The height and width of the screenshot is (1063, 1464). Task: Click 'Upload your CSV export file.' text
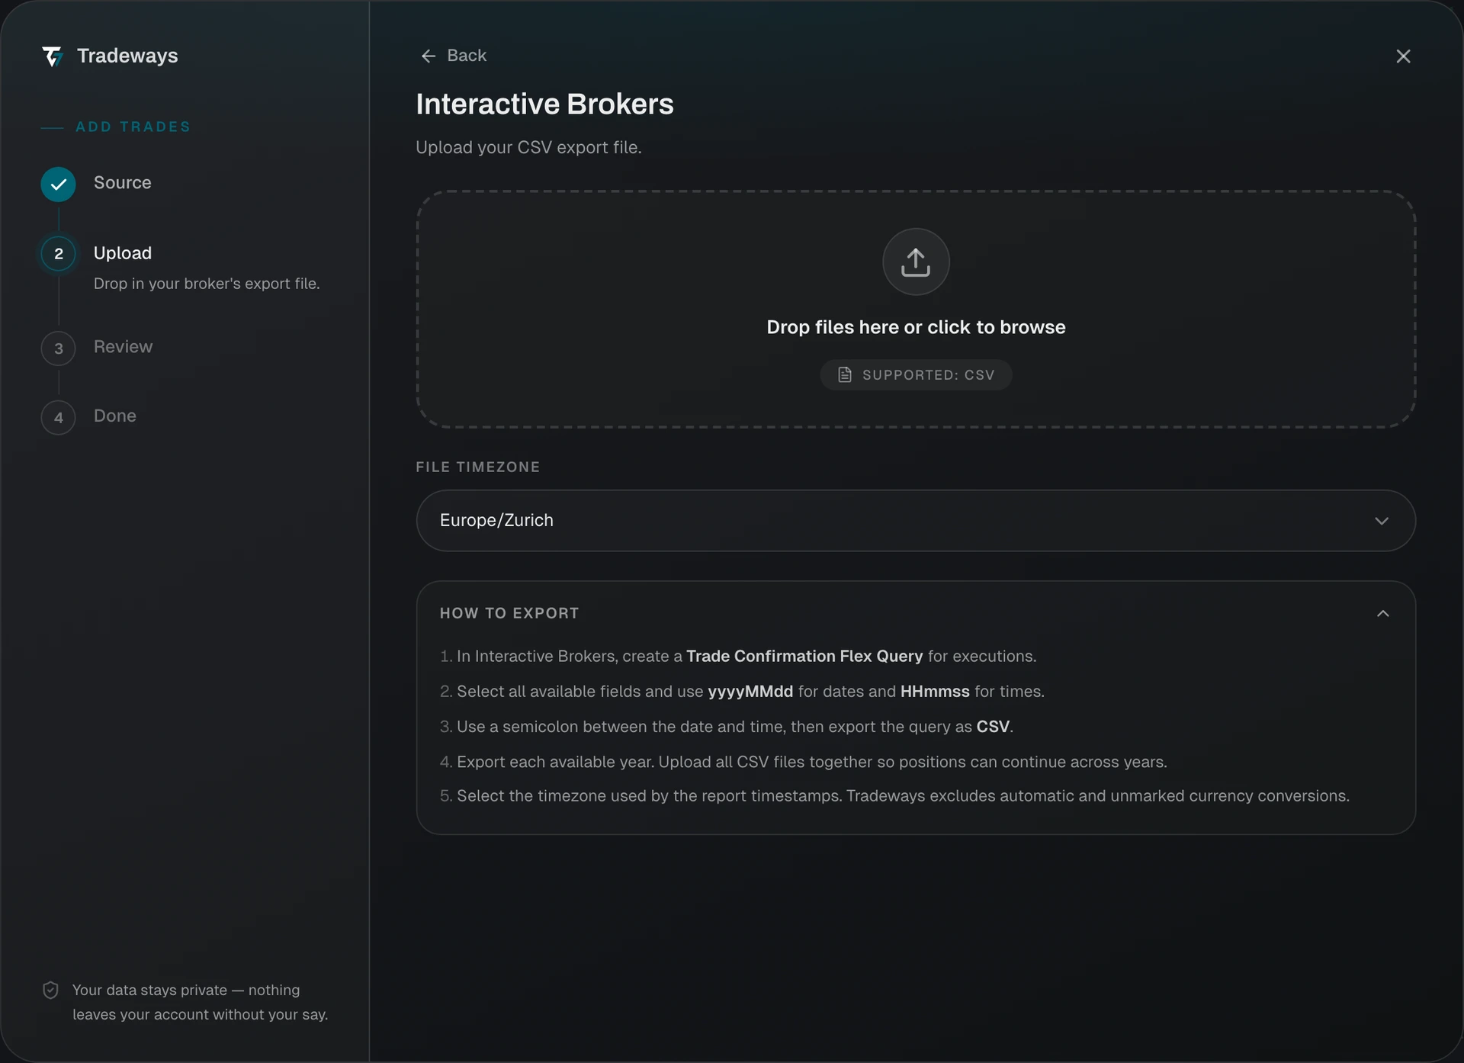[x=528, y=148]
